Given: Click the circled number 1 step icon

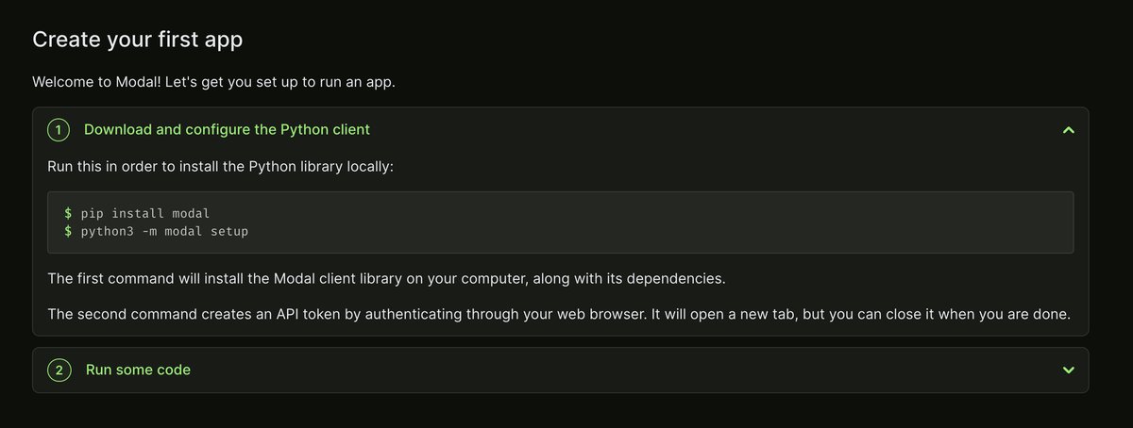Looking at the screenshot, I should pyautogui.click(x=59, y=129).
